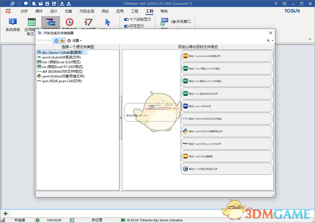
Task: Click the save-as disk icon in title bar
Action: (54, 3)
